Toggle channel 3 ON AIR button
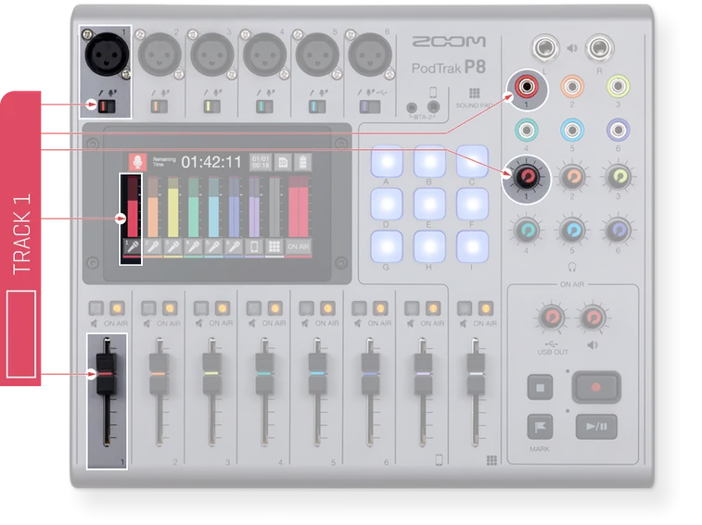The image size is (702, 525). (x=222, y=307)
